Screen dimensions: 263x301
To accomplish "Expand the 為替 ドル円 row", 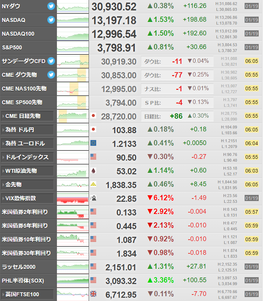I will coord(27,130).
